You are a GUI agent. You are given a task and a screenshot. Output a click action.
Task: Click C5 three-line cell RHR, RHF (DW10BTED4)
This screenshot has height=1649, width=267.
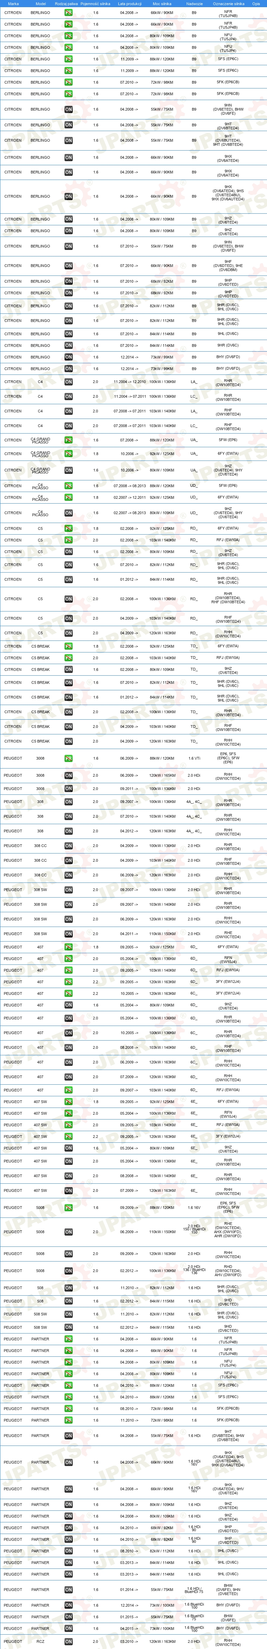tap(228, 599)
